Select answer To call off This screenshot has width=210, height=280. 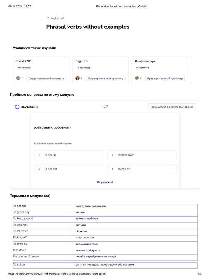pyautogui.click(x=142, y=169)
